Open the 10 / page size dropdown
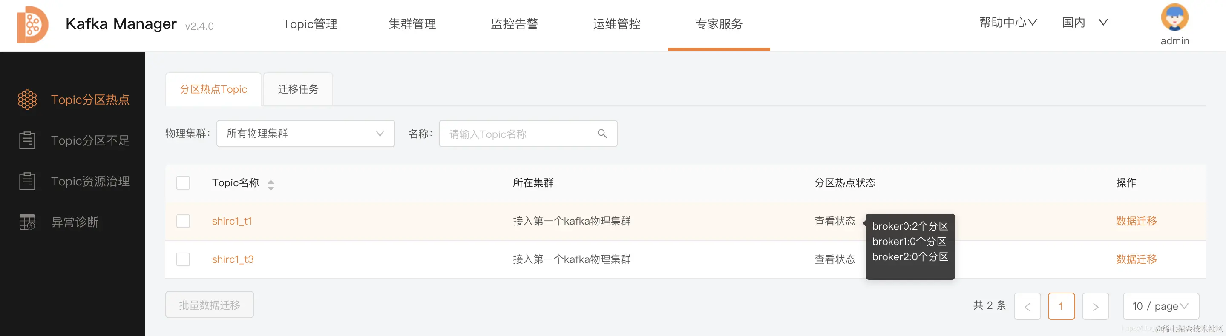The height and width of the screenshot is (336, 1226). click(x=1160, y=306)
